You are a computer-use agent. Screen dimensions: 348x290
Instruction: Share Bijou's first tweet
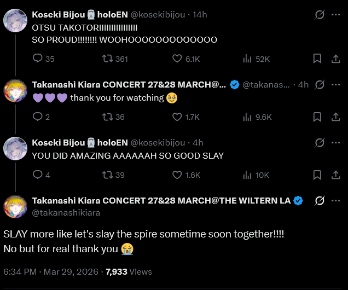tap(335, 59)
